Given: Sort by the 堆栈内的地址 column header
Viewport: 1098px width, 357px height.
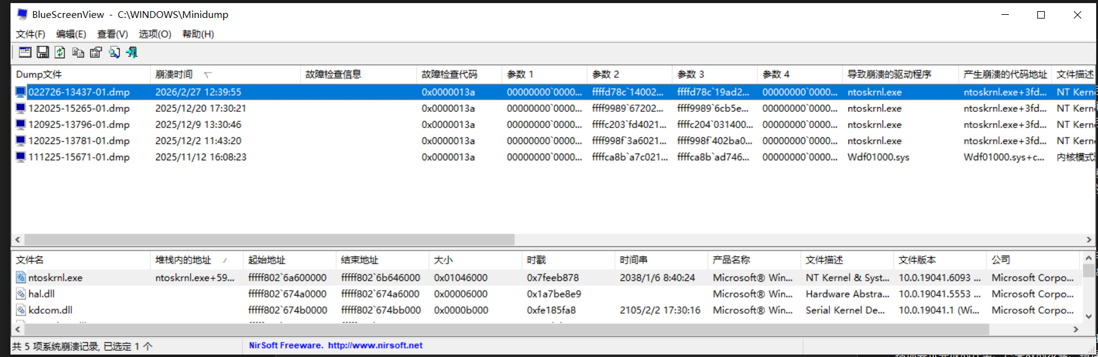Looking at the screenshot, I should [196, 260].
